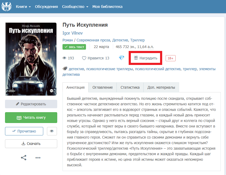Screen dimensions: 226x175
Task: Click the share icon below Download
Action: pos(24,158)
